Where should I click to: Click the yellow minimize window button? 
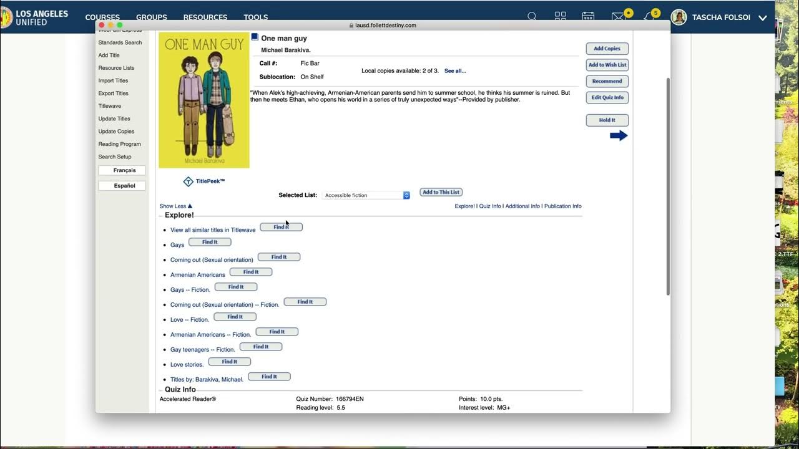pyautogui.click(x=110, y=25)
